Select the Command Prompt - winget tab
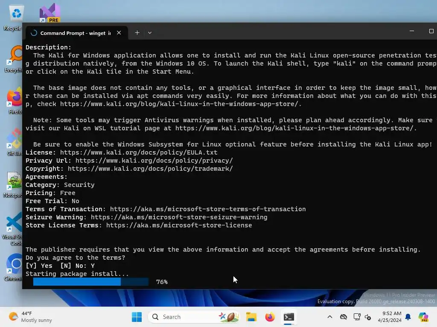This screenshot has height=327, width=437. (x=76, y=33)
